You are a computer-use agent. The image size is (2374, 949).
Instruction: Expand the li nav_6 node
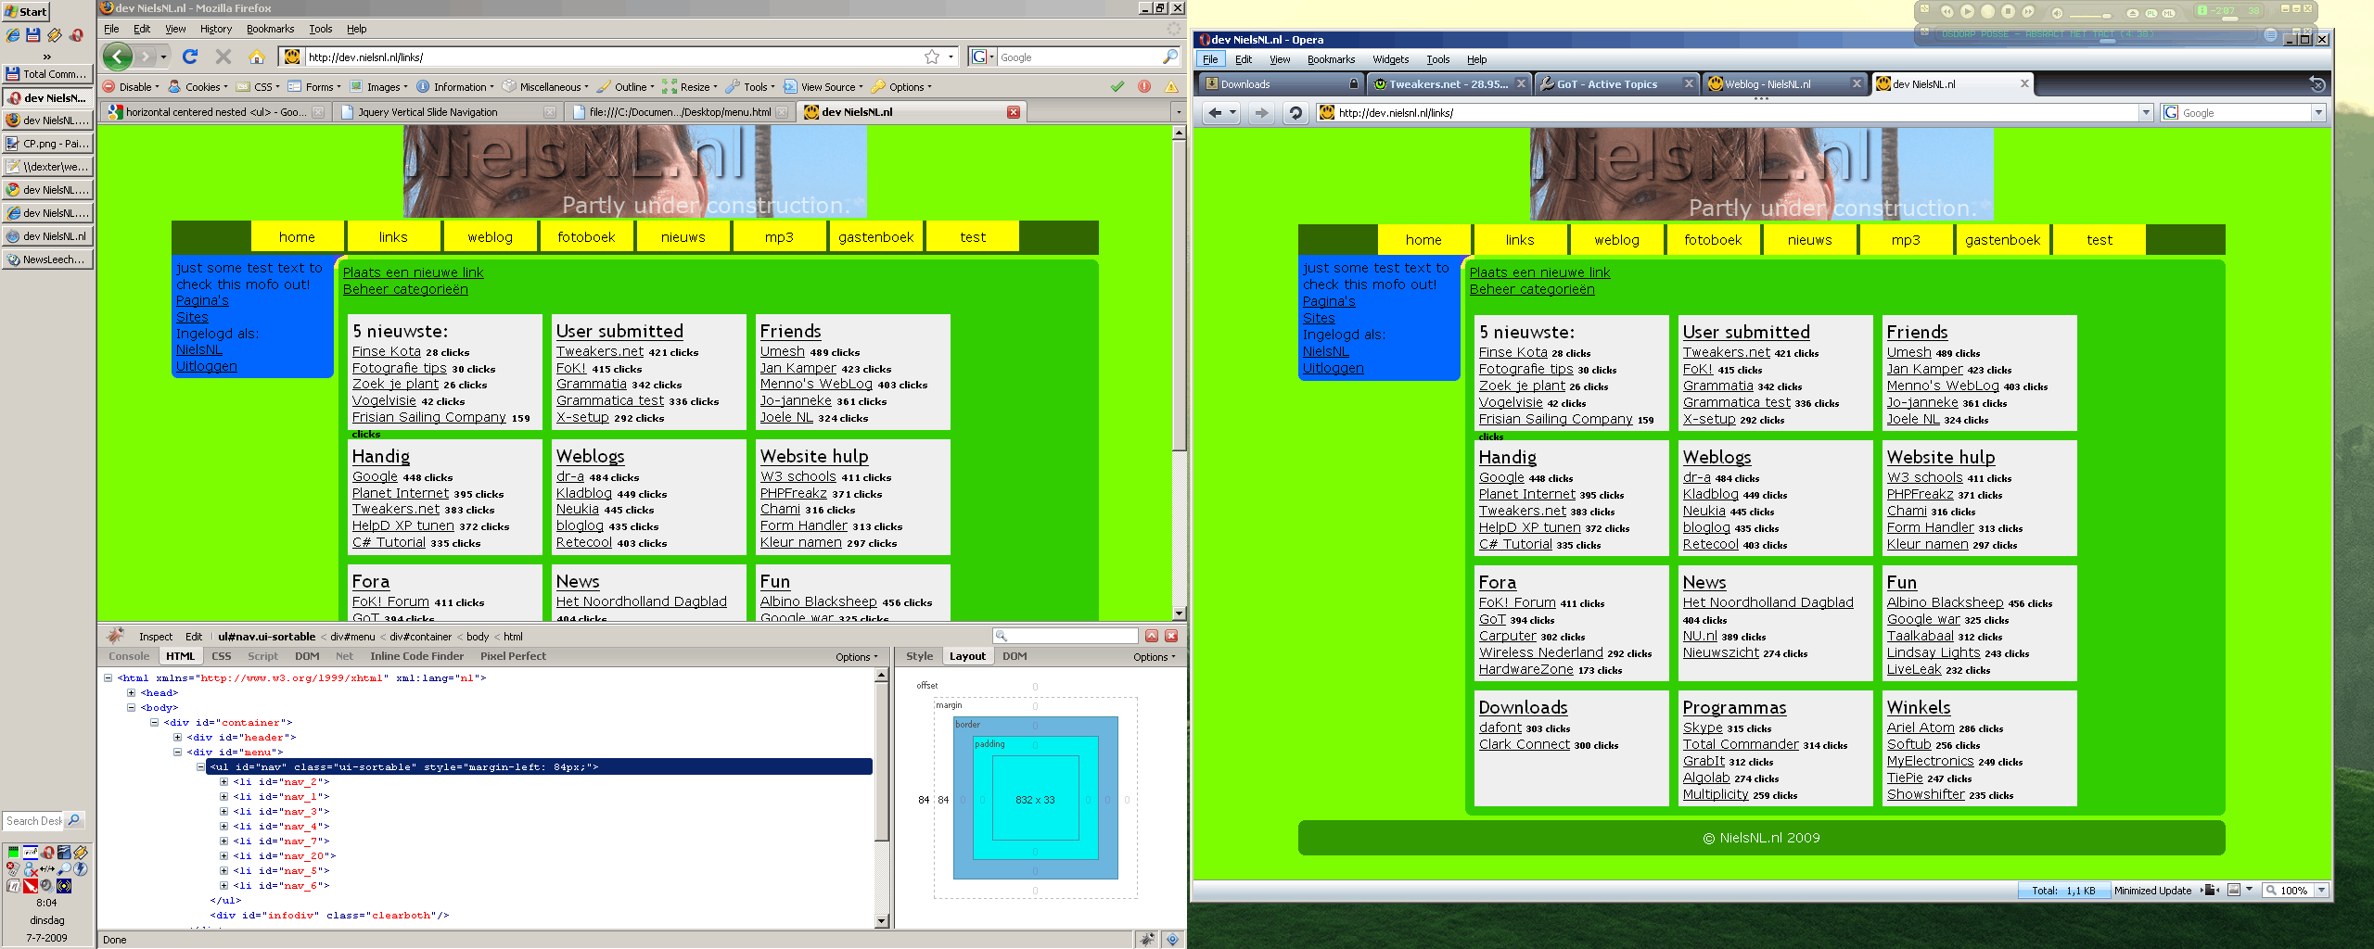coord(223,886)
